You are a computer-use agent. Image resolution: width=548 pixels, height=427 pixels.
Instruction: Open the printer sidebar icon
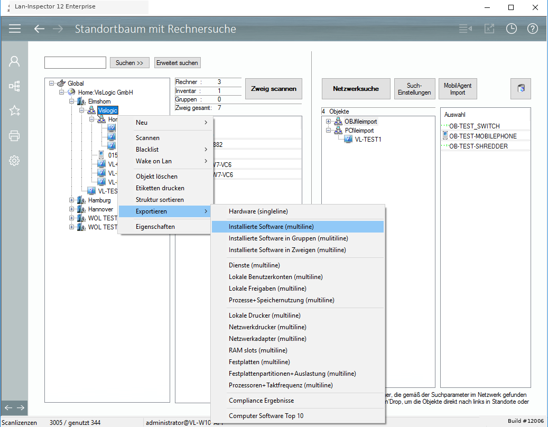coord(14,136)
